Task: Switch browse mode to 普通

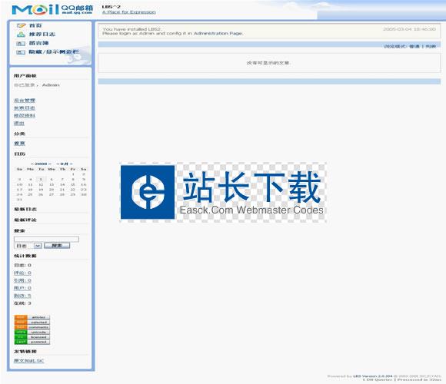Action: pyautogui.click(x=414, y=46)
